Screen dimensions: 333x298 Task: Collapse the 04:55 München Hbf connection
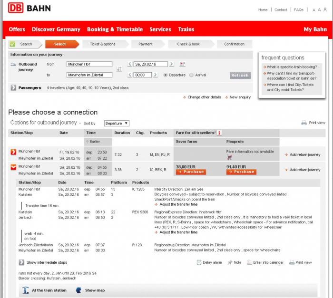(x=13, y=167)
